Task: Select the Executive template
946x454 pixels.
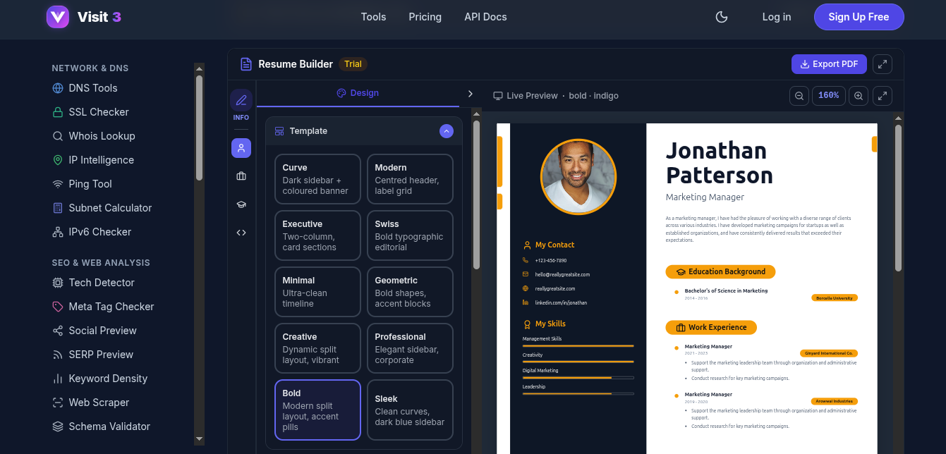Action: (317, 235)
